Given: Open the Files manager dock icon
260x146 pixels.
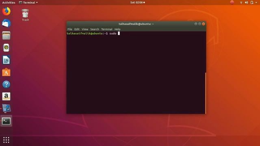Looking at the screenshot, I should 6,35.
